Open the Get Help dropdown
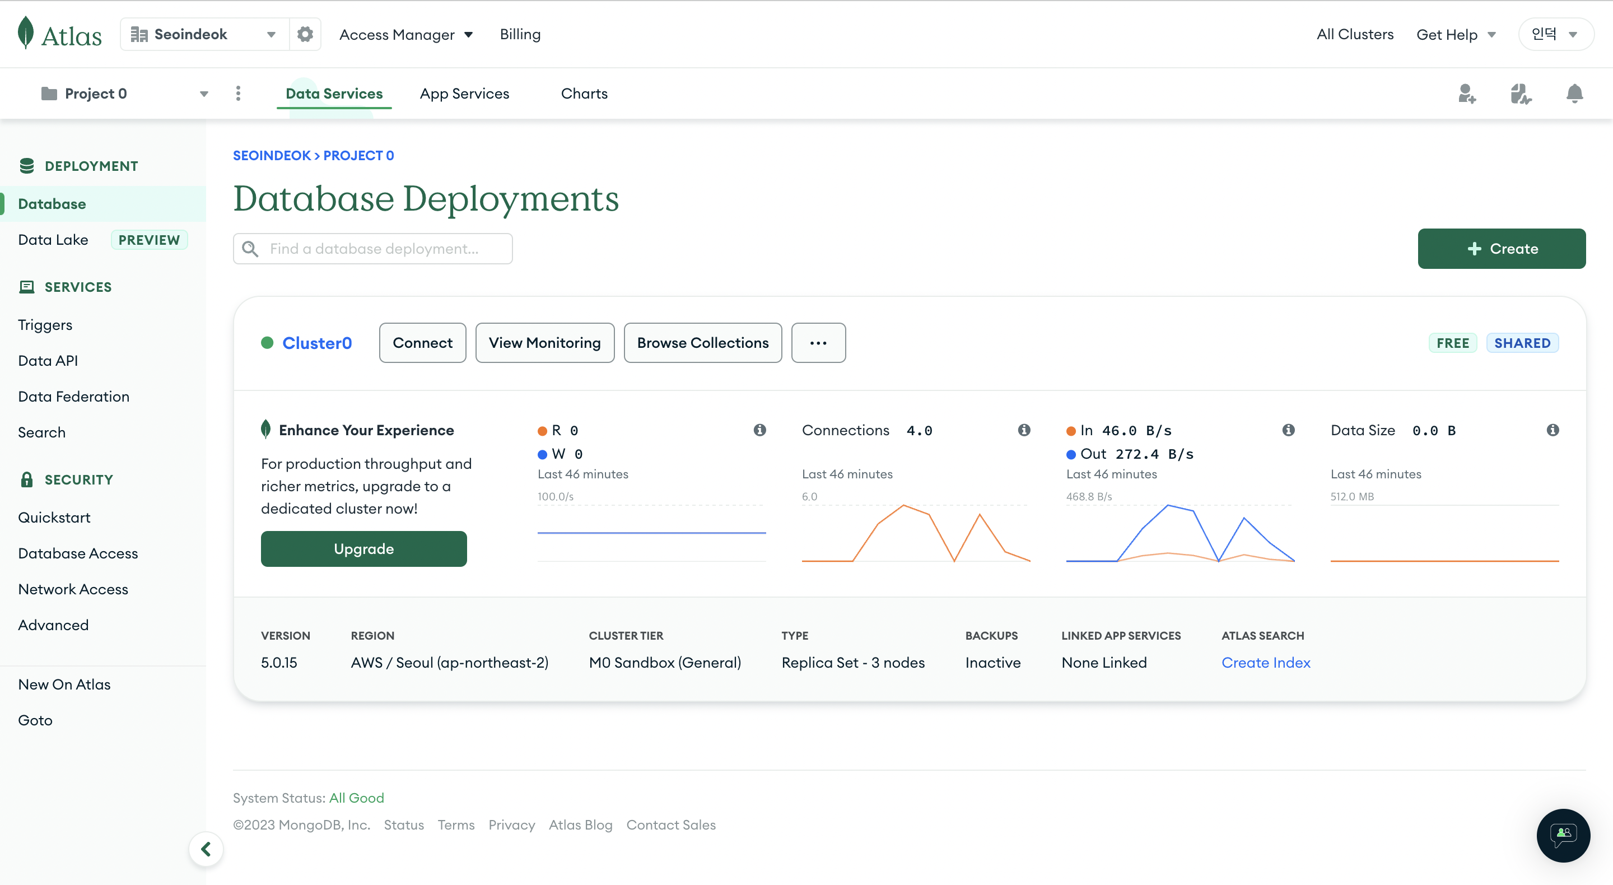The image size is (1613, 885). click(1456, 35)
